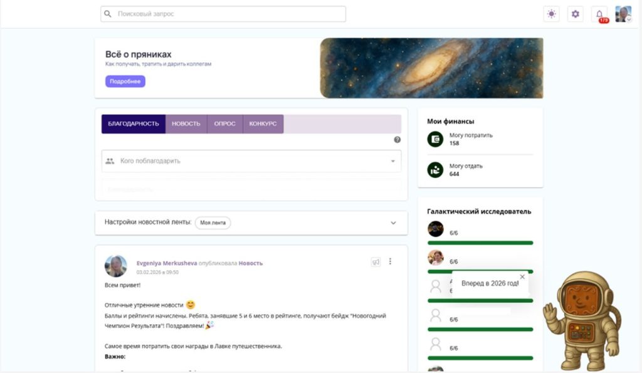
Task: Open Evgeniya Merkusheva profile link
Action: pyautogui.click(x=167, y=263)
